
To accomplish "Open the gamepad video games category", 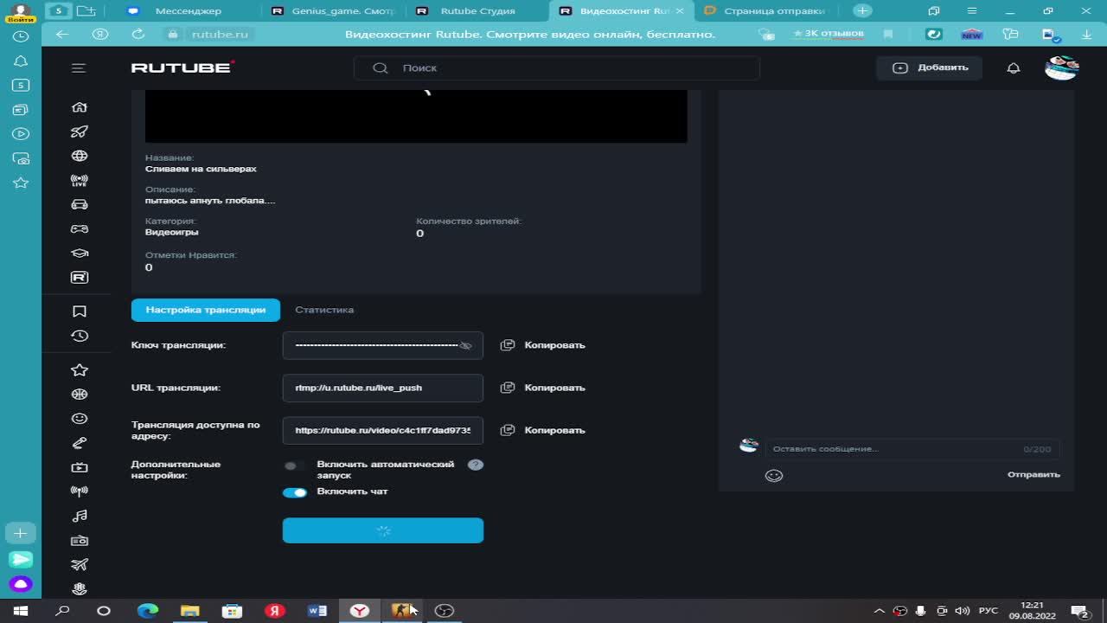I will 80,228.
